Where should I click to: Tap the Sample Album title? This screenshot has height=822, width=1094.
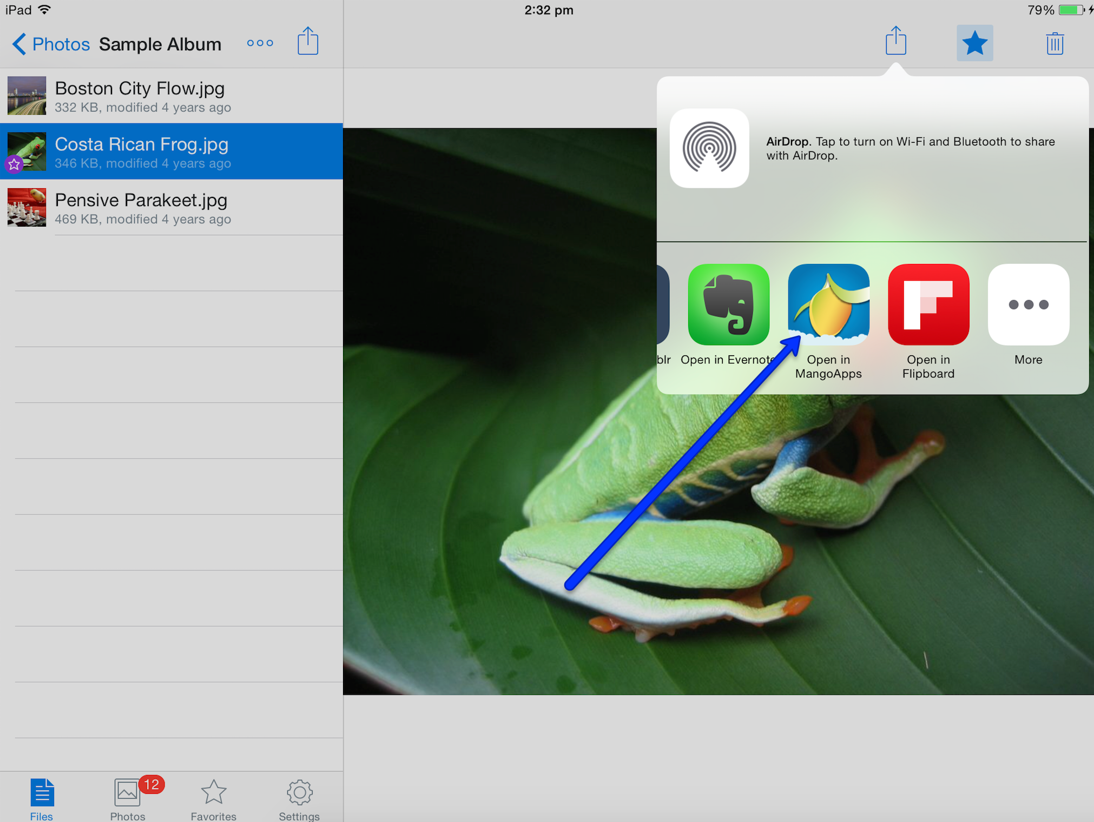pyautogui.click(x=160, y=44)
